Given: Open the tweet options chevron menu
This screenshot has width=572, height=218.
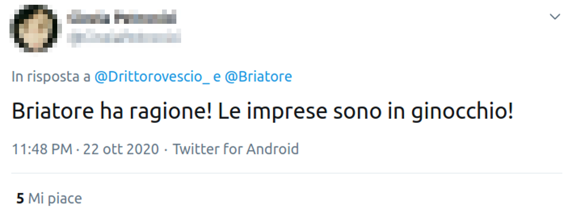Looking at the screenshot, I should pyautogui.click(x=555, y=17).
